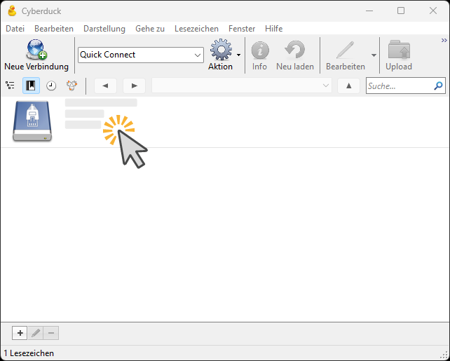The height and width of the screenshot is (361, 450).
Task: Maximize the Cyberduck window
Action: (x=401, y=11)
